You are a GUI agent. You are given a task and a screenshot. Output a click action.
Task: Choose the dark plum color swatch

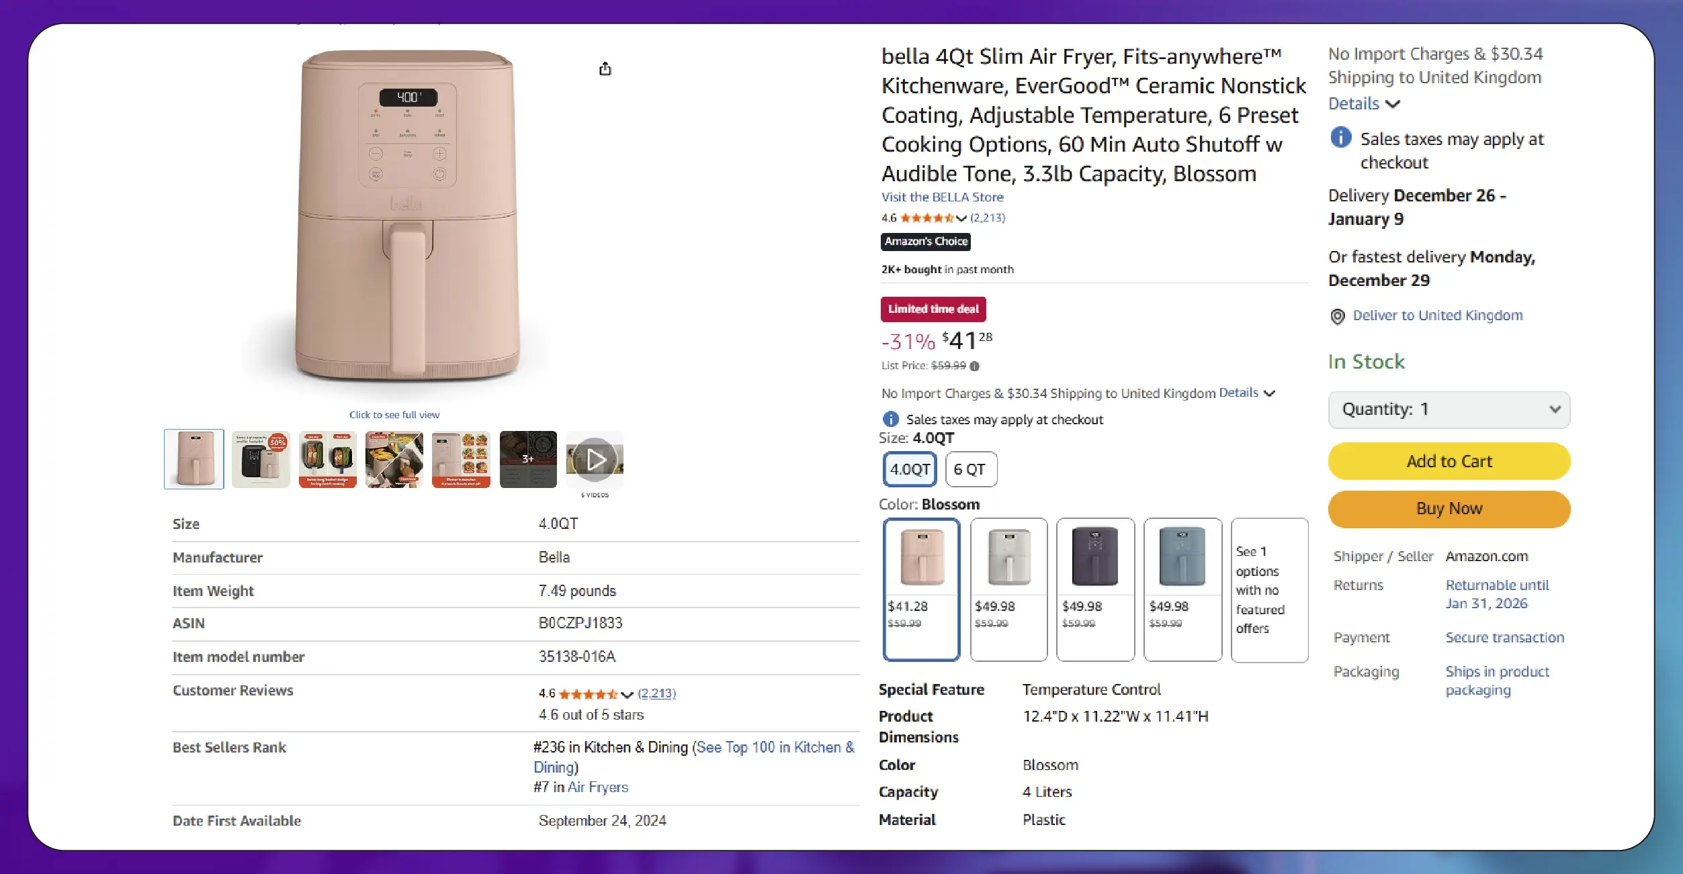click(x=1095, y=589)
